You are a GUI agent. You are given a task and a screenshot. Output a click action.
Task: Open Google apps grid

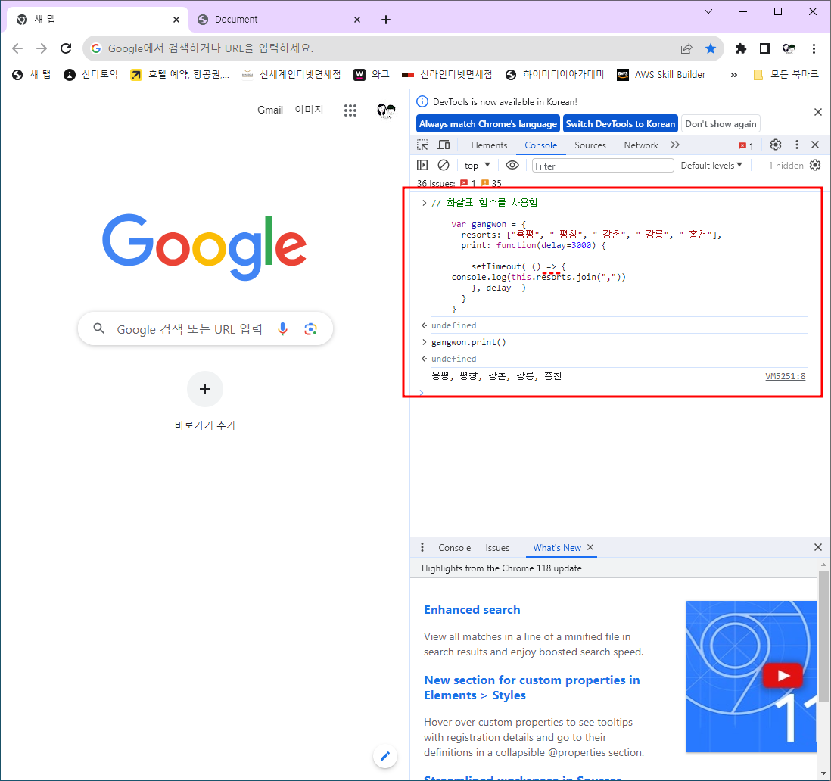[350, 110]
